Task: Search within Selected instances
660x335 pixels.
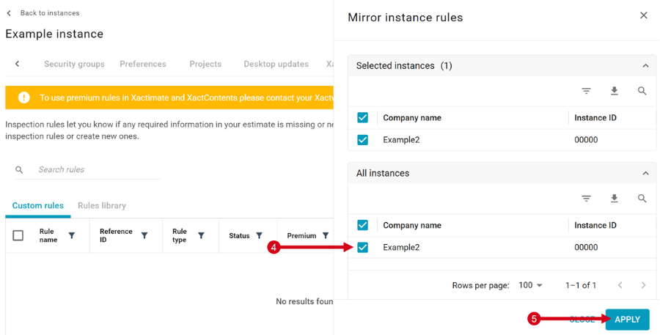Action: click(642, 91)
